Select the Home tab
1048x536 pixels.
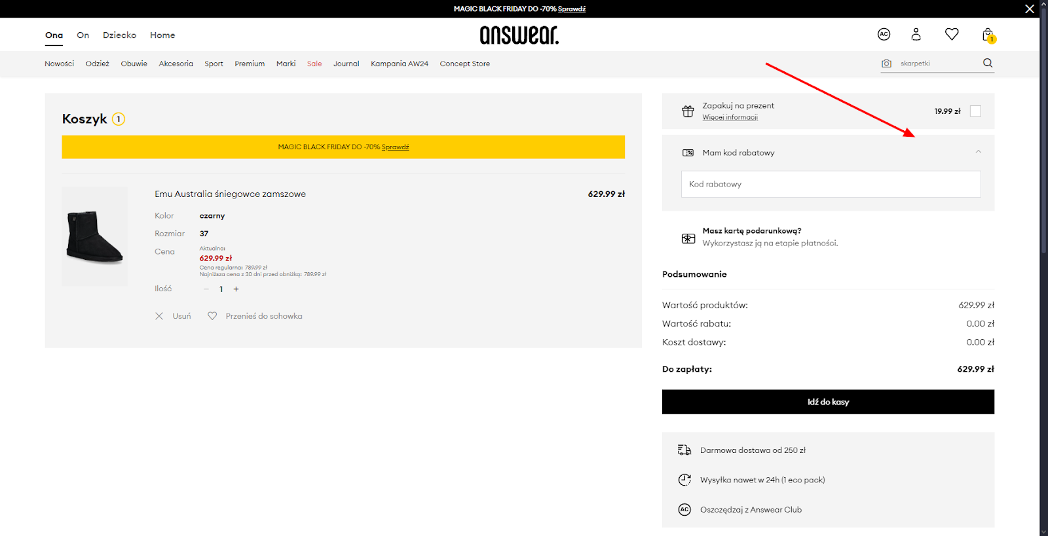[x=162, y=35]
